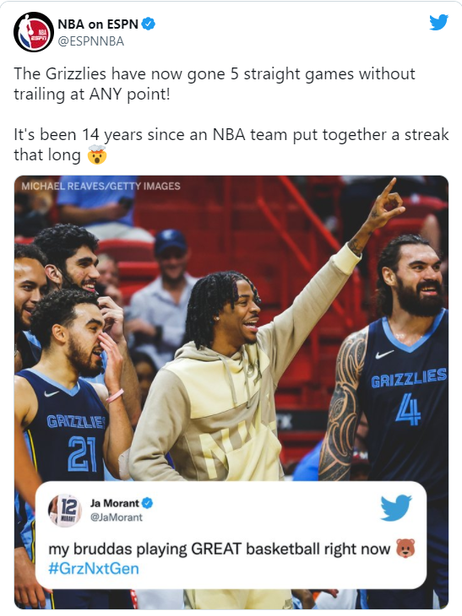
Task: Click the text about the 14 years streak
Action: point(231,144)
